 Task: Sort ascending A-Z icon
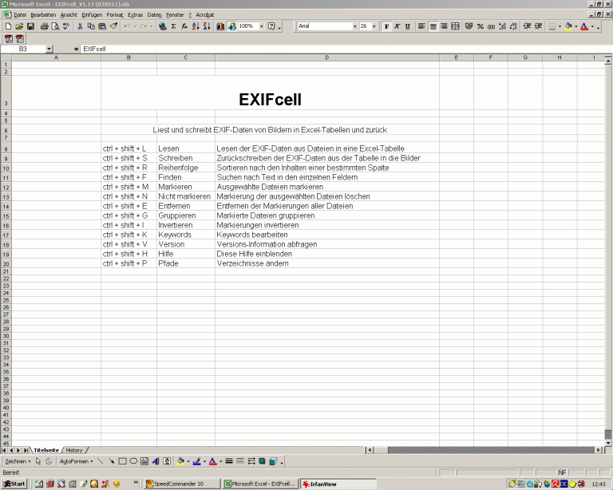[196, 26]
